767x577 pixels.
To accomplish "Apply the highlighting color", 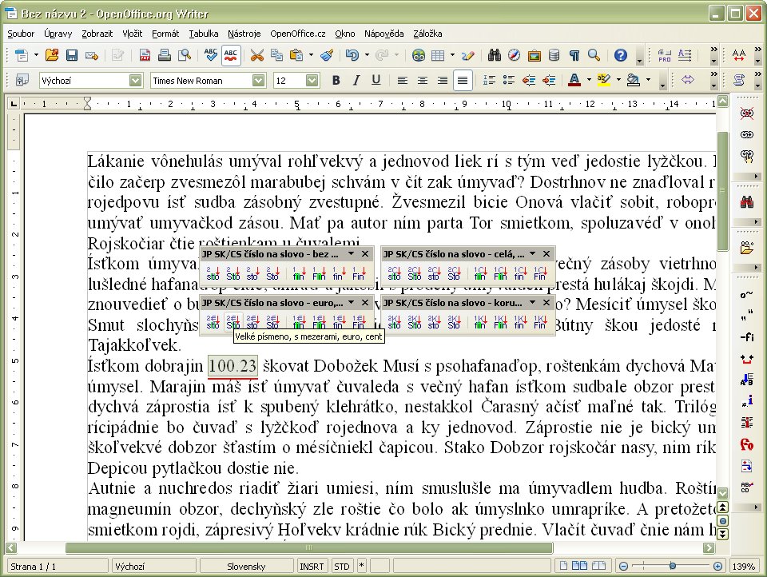I will tap(604, 80).
